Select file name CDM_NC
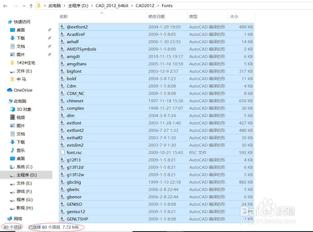Screen dimensions: 313x232 (x=75, y=94)
